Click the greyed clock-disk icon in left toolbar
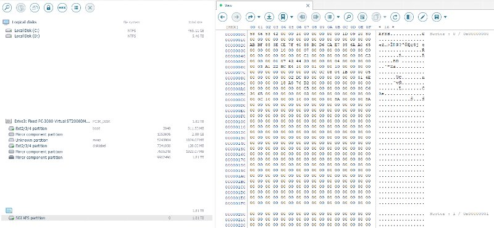 21,7
